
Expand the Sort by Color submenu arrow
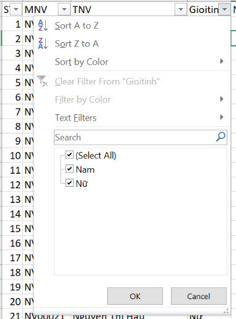222,61
